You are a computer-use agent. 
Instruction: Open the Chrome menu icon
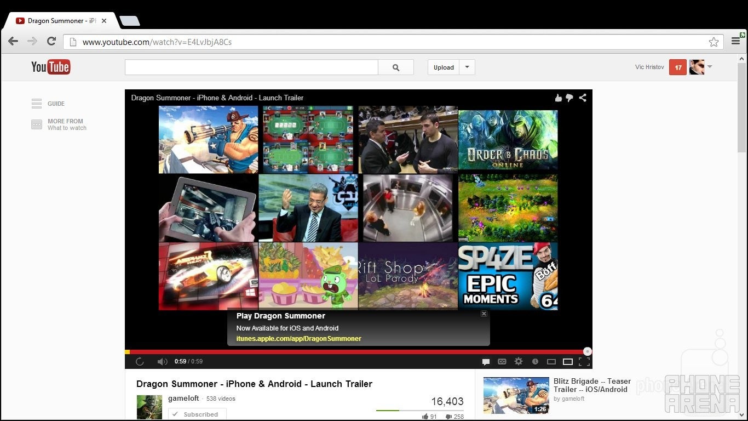click(x=736, y=42)
